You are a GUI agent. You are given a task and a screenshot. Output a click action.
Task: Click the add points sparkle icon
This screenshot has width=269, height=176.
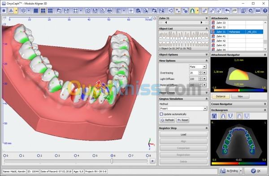(178, 11)
